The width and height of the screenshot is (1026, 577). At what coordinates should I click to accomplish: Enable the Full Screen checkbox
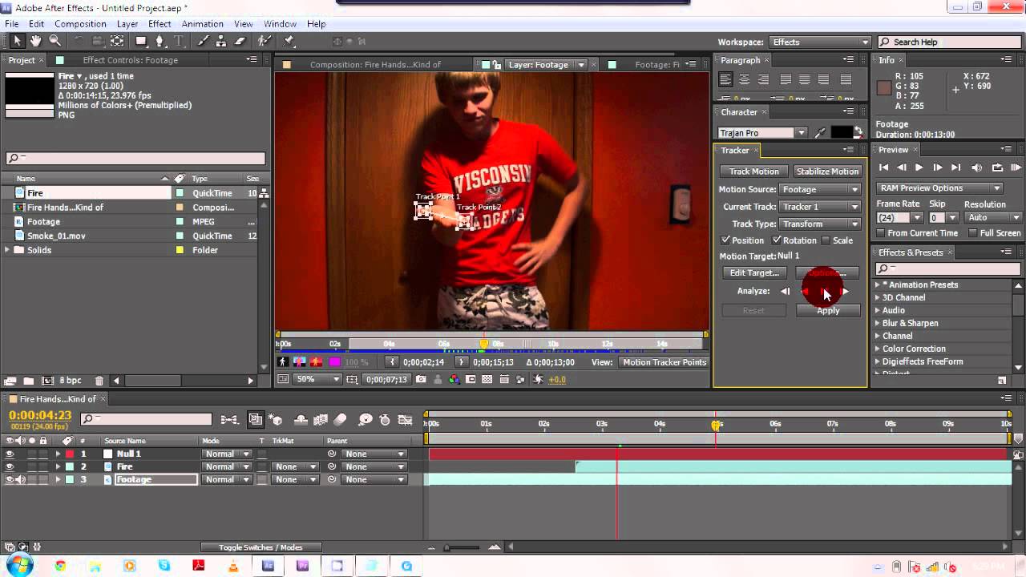coord(972,233)
